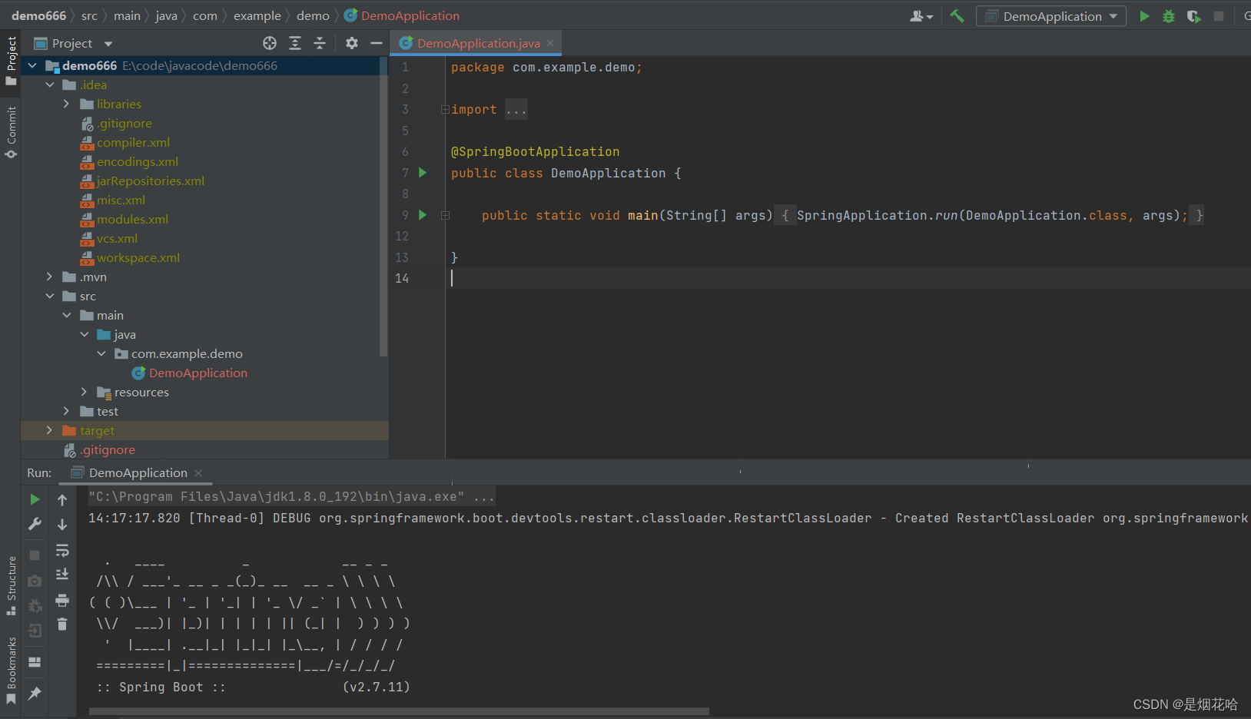The height and width of the screenshot is (719, 1251).
Task: Run the main method from gutter line 9
Action: [423, 215]
